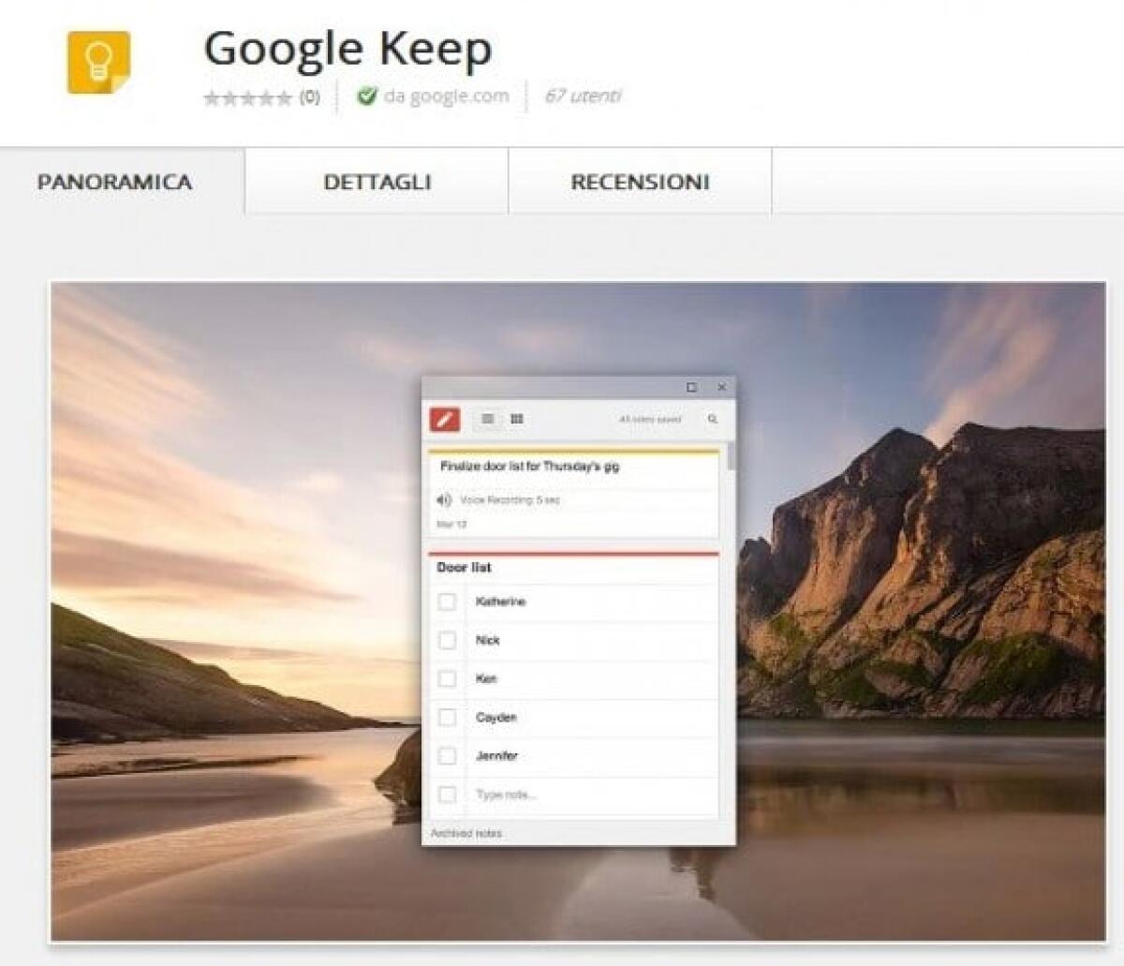Check the checkbox next to Jennifer
The width and height of the screenshot is (1124, 966).
pos(445,756)
